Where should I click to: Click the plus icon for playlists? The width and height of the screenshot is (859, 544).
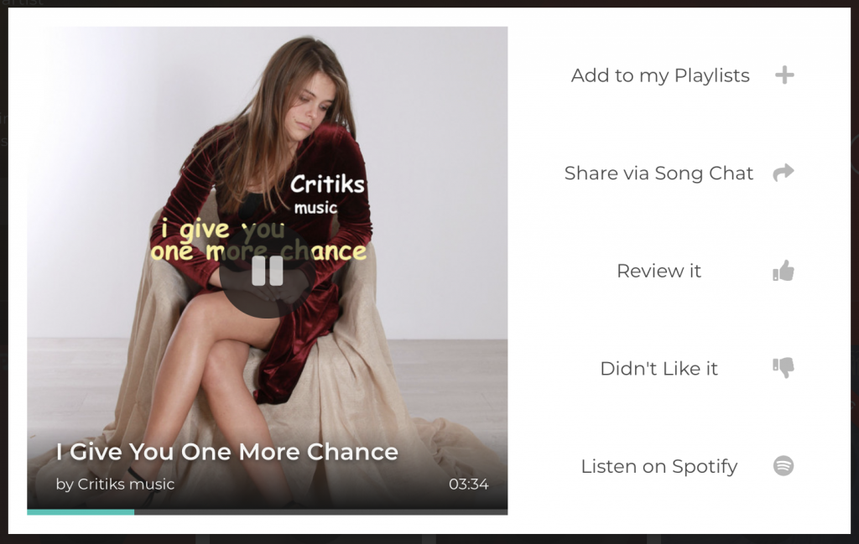784,75
